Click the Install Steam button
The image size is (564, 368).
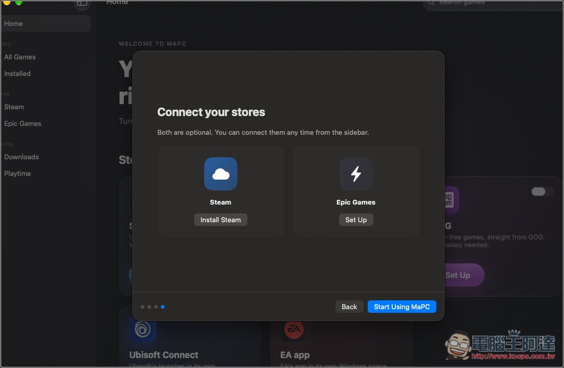tap(220, 220)
